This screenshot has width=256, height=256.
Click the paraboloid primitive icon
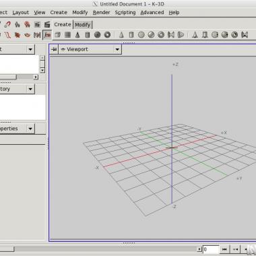181,35
